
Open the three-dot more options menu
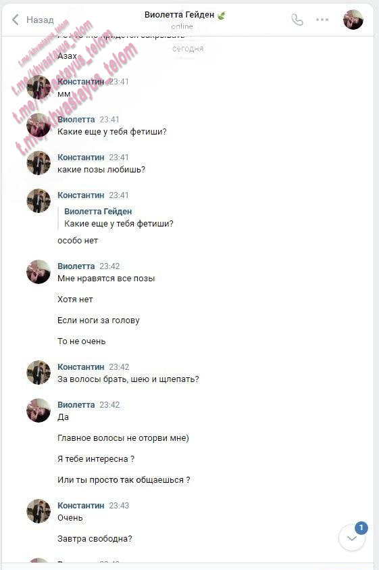click(x=322, y=20)
